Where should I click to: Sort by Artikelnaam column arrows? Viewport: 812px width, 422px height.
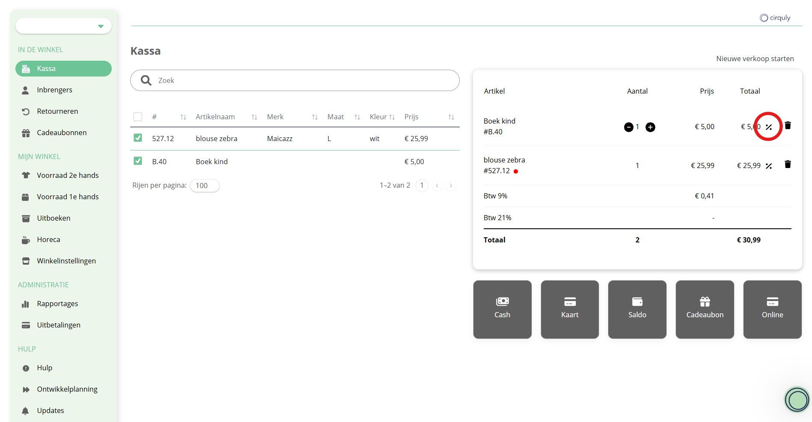pos(254,117)
